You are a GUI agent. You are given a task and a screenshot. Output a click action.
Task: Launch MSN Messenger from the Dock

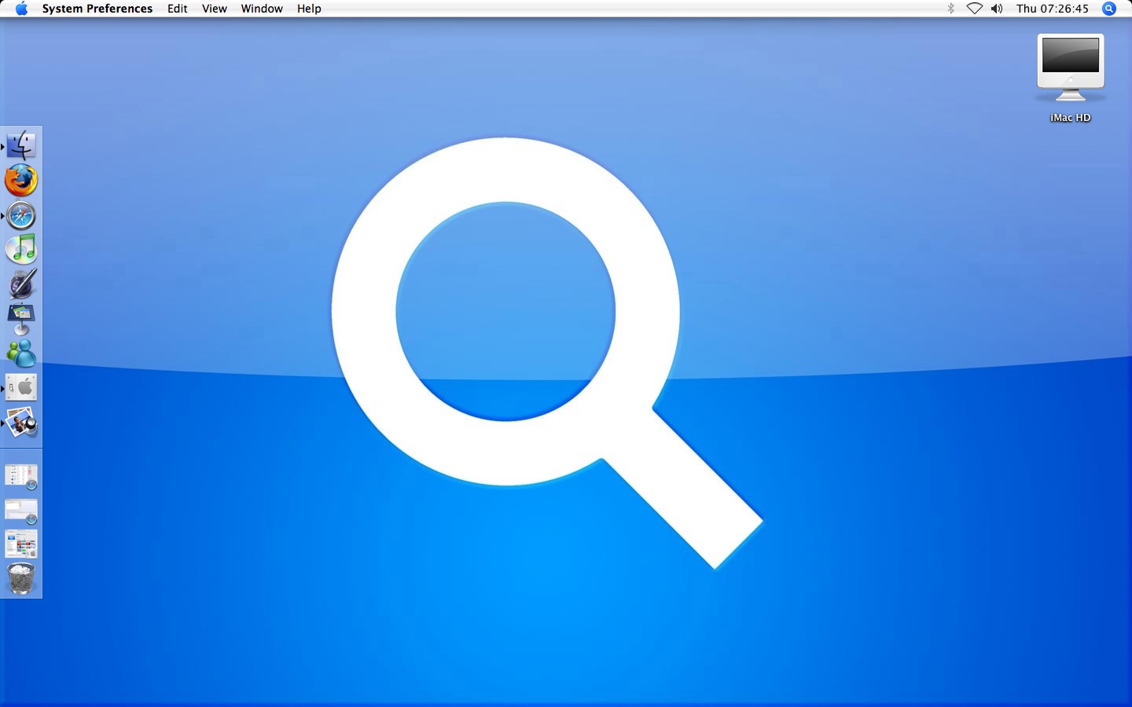pos(21,353)
